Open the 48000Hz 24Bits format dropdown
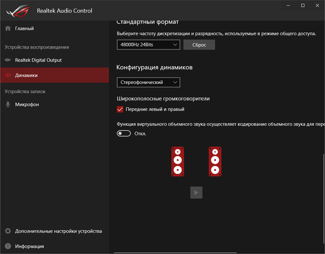The image size is (325, 254). pyautogui.click(x=148, y=45)
